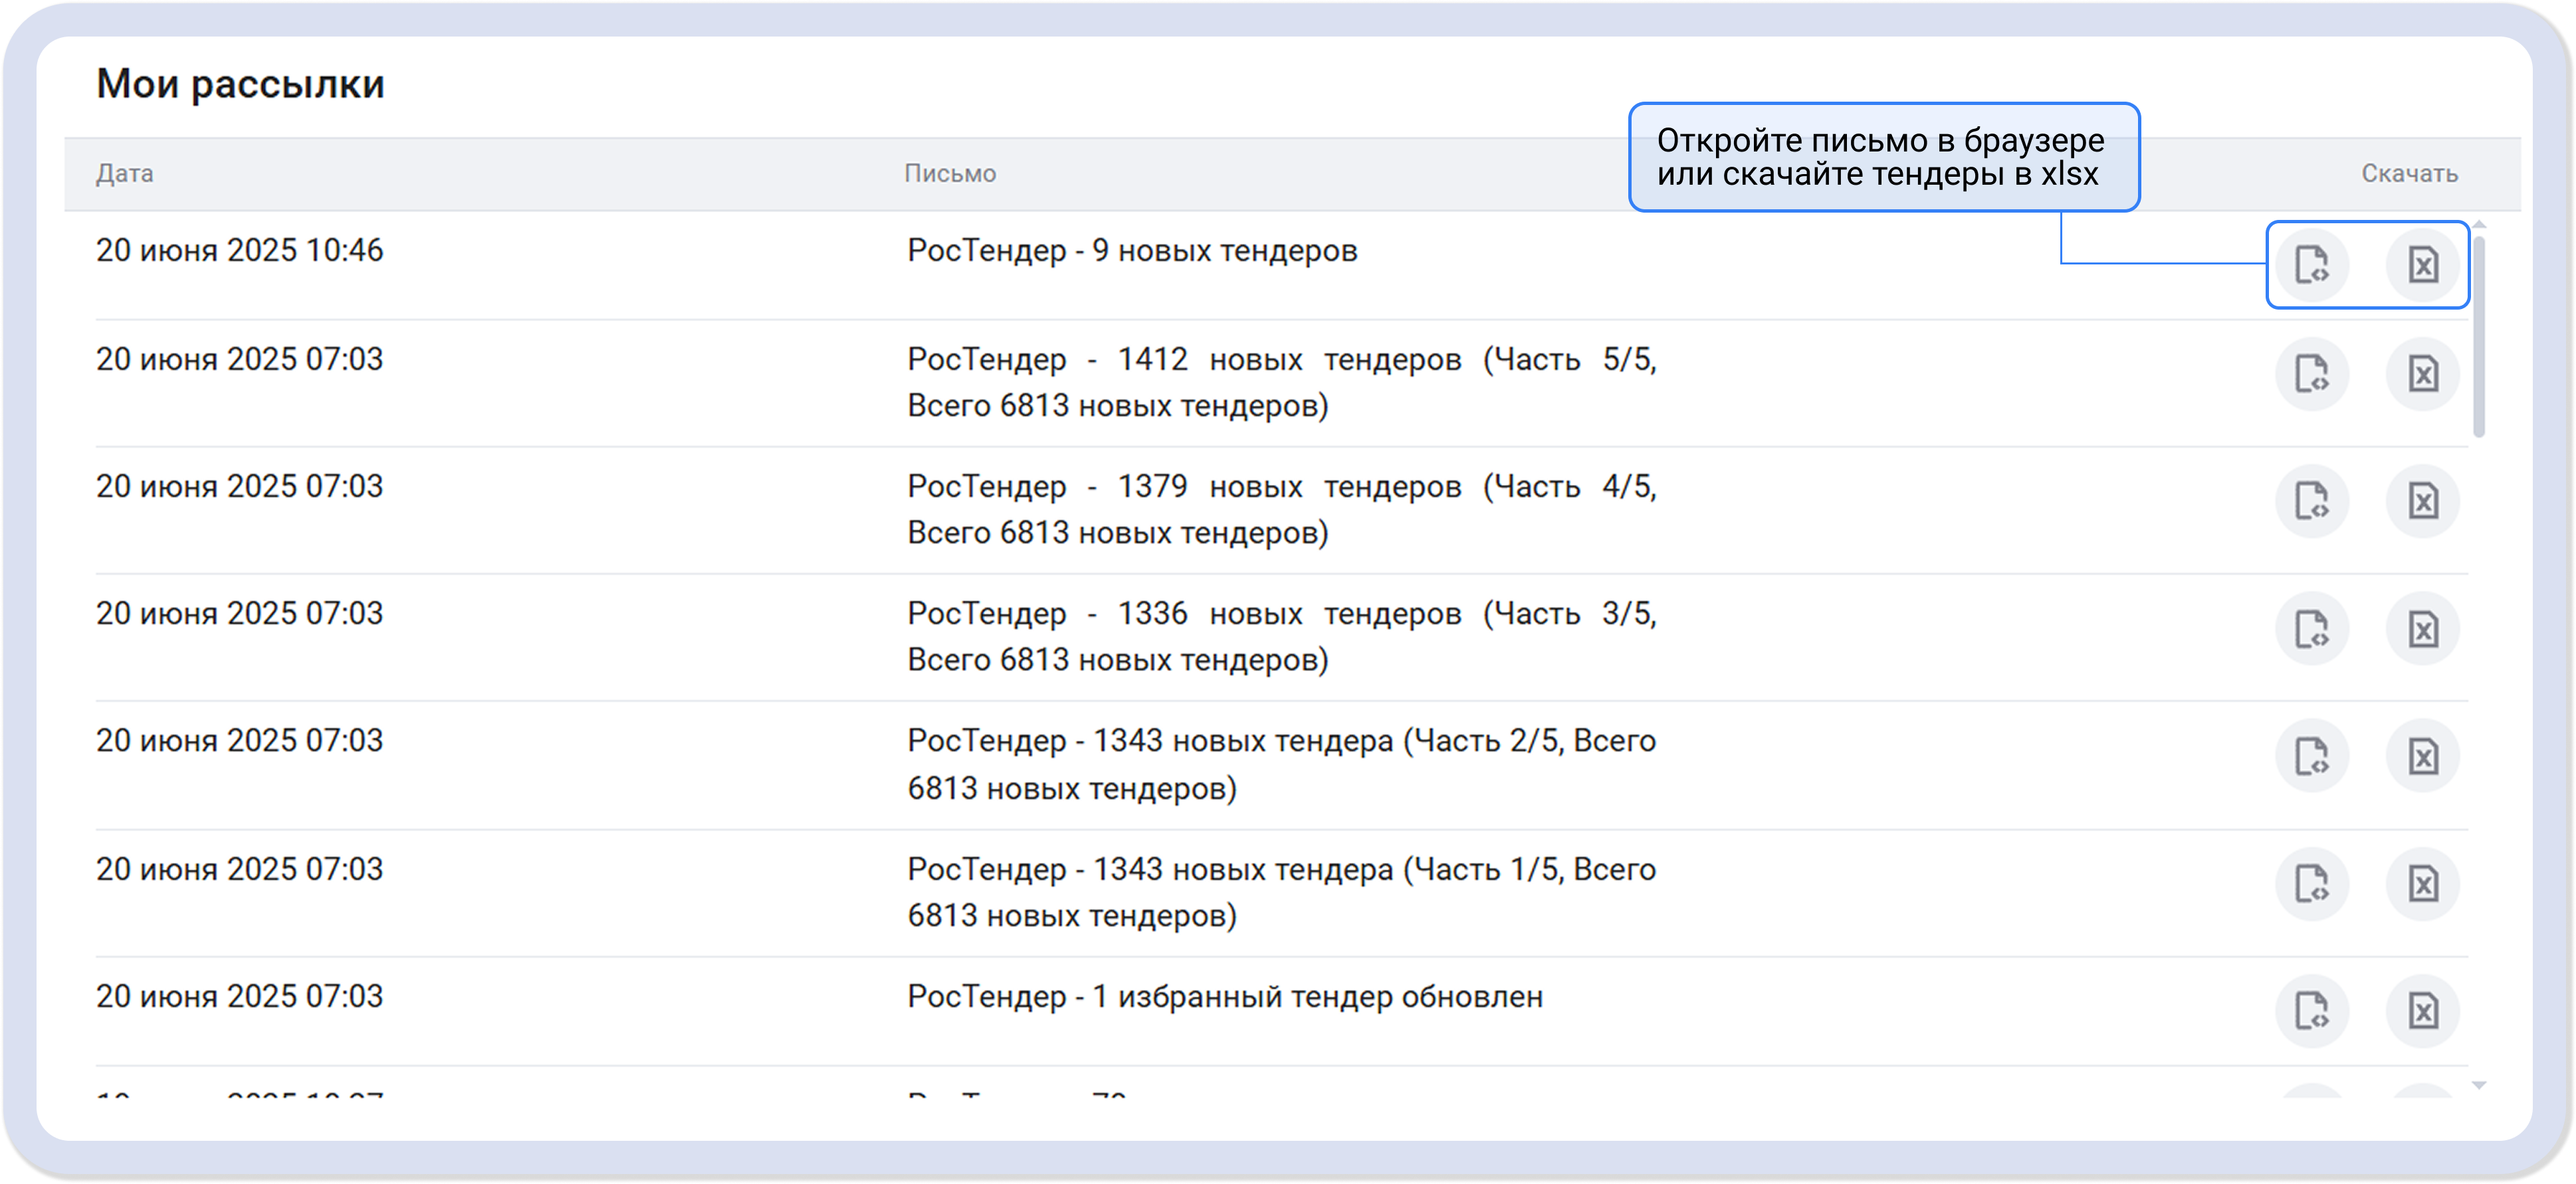The height and width of the screenshot is (1184, 2576).
Task: Download xlsx for the избранный тендер обновлен letter
Action: [x=2422, y=1011]
